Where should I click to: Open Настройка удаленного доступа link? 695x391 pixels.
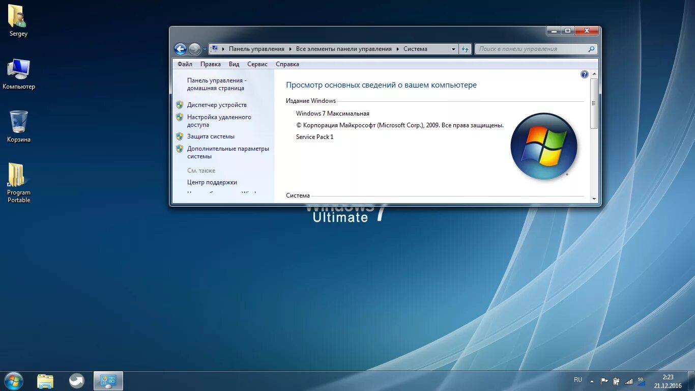coord(219,121)
